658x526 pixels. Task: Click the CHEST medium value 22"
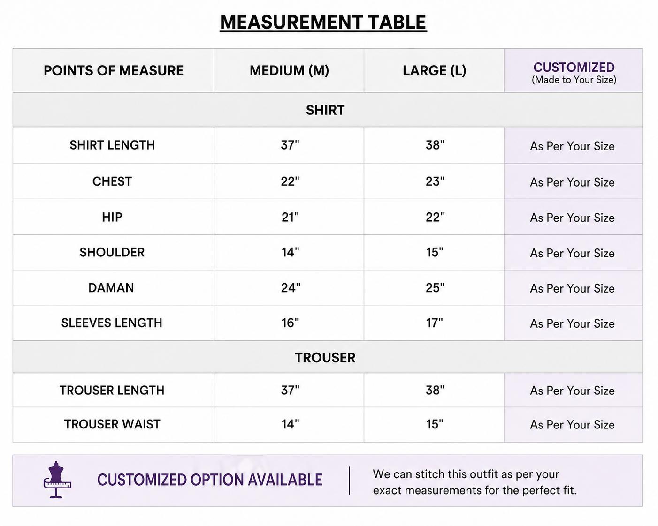click(x=290, y=181)
